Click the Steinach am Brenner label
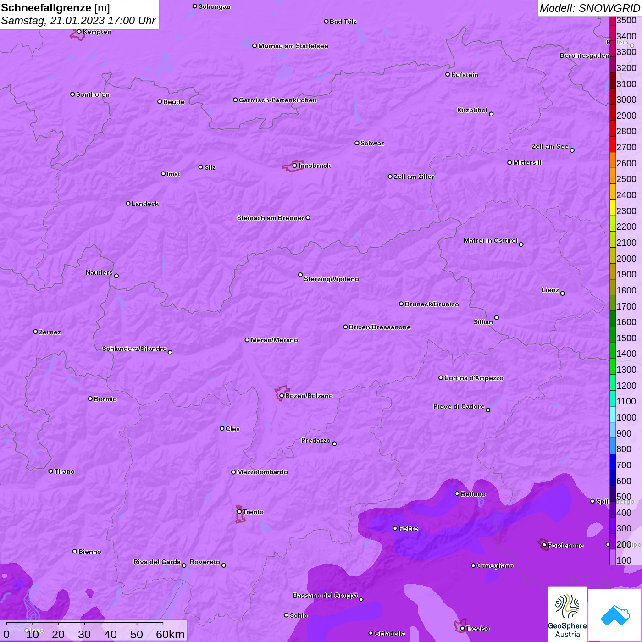The image size is (642, 642). [271, 218]
